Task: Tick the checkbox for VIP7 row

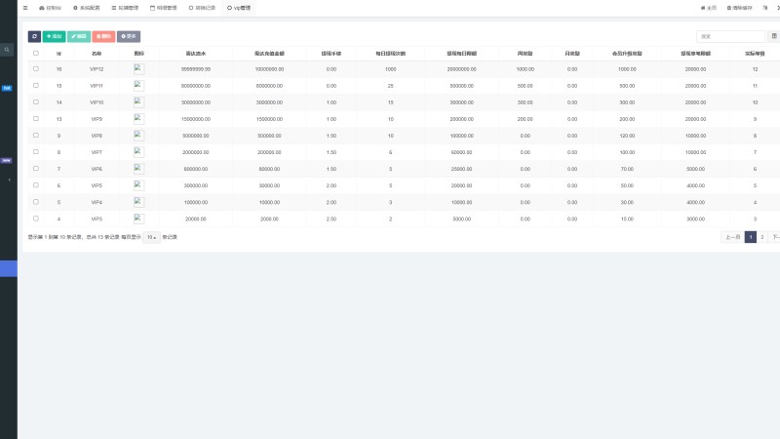Action: (36, 152)
